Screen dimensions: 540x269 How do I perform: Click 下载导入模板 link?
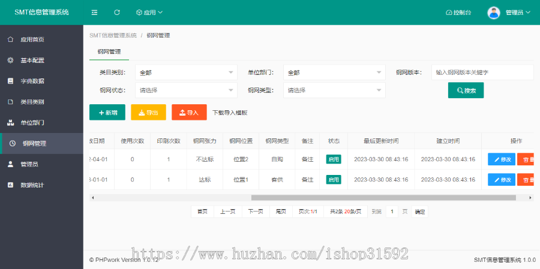point(230,113)
